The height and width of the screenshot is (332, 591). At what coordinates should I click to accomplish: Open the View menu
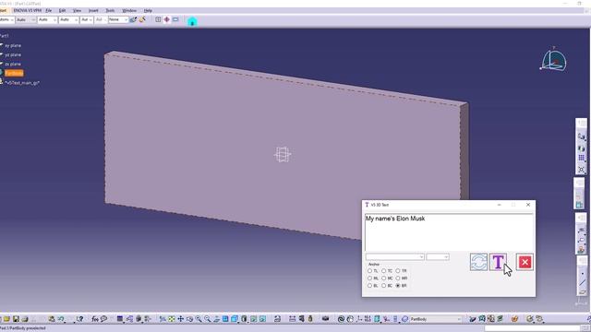(x=77, y=10)
